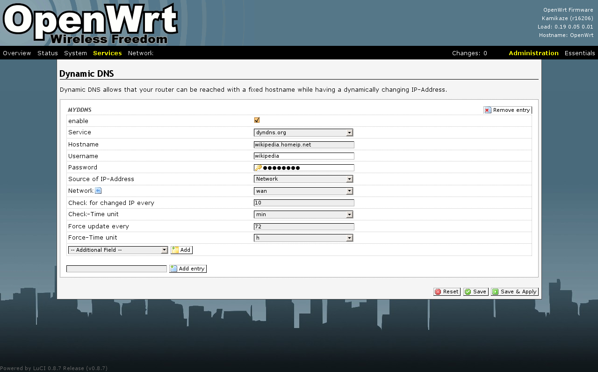This screenshot has width=598, height=372.
Task: Click the red Reset icon
Action: point(438,292)
